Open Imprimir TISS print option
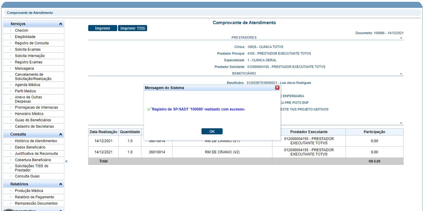 coord(132,28)
